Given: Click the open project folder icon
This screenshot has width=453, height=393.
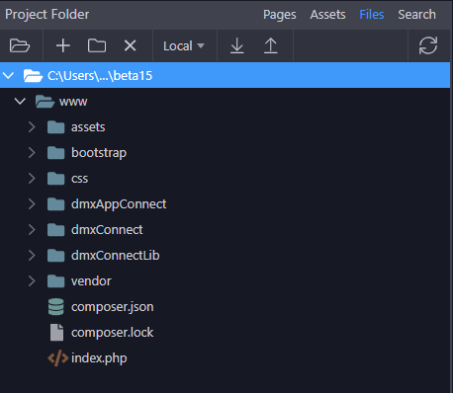Looking at the screenshot, I should point(20,45).
